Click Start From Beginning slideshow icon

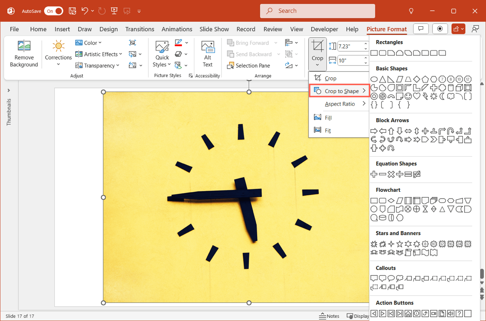pos(114,11)
